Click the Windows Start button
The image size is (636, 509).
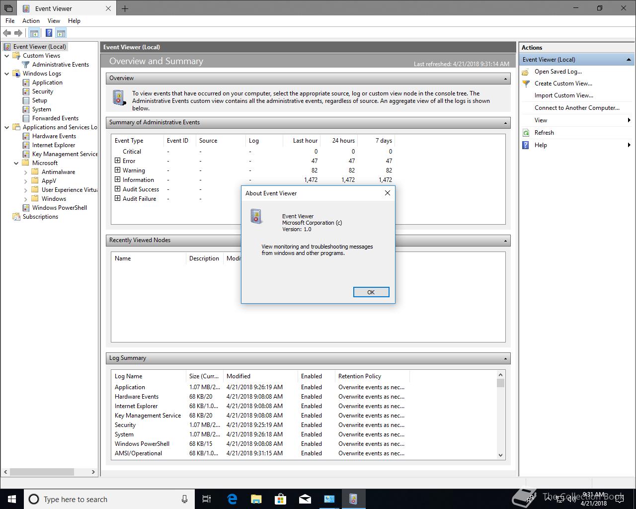(12, 499)
